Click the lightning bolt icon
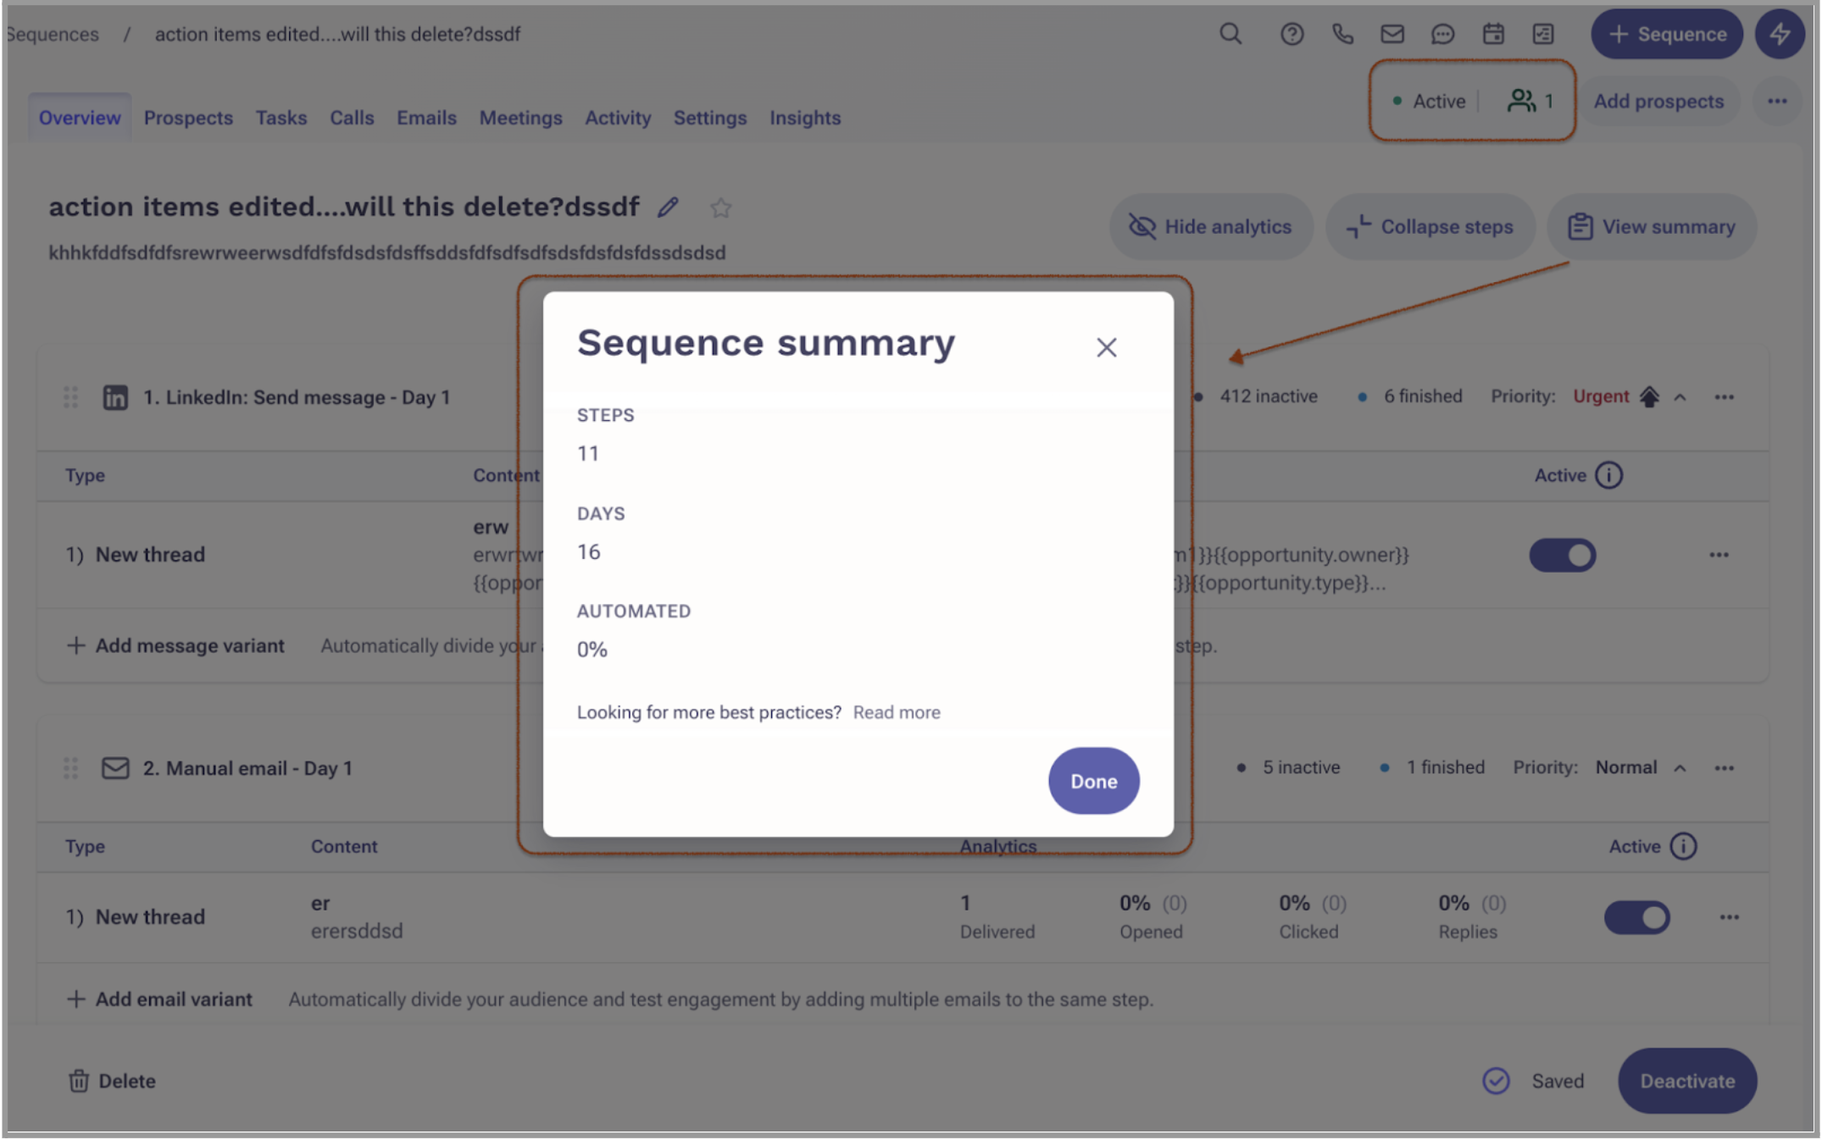 [1780, 34]
